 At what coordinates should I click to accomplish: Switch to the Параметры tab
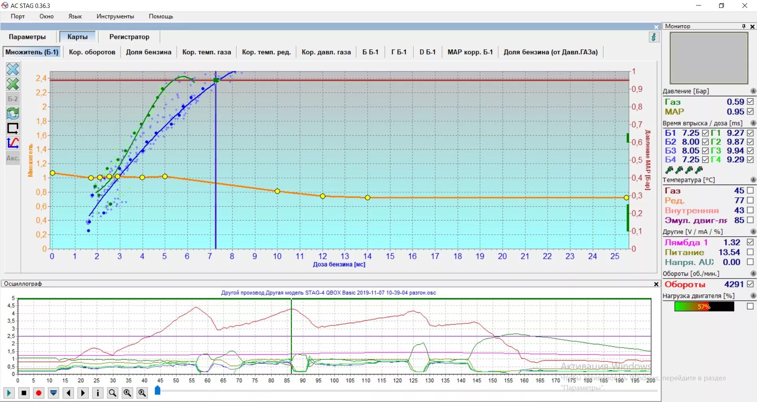(x=27, y=37)
